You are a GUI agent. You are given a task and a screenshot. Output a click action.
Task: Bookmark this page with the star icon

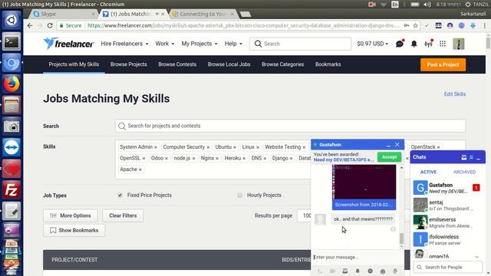(x=416, y=25)
